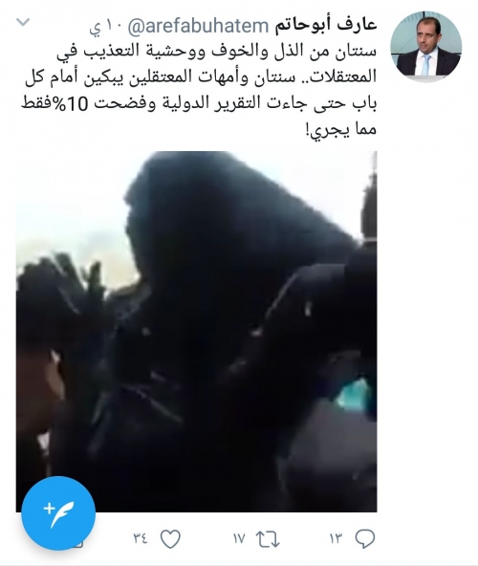The height and width of the screenshot is (566, 478).
Task: Open the tweet by clicking its first text line
Action: coord(217,52)
